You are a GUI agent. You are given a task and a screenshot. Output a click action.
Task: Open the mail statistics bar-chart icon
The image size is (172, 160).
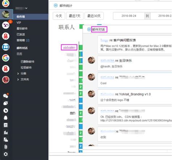tap(6, 132)
